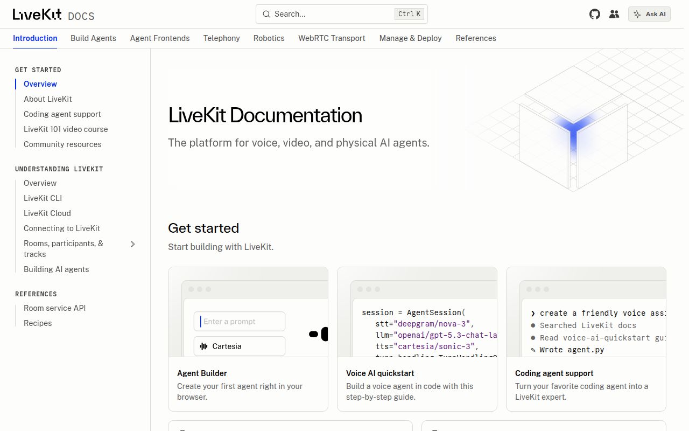Open the GitHub icon link

pyautogui.click(x=595, y=14)
